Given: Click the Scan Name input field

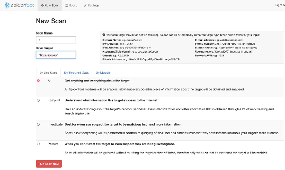Looking at the screenshot, I should point(56,40).
